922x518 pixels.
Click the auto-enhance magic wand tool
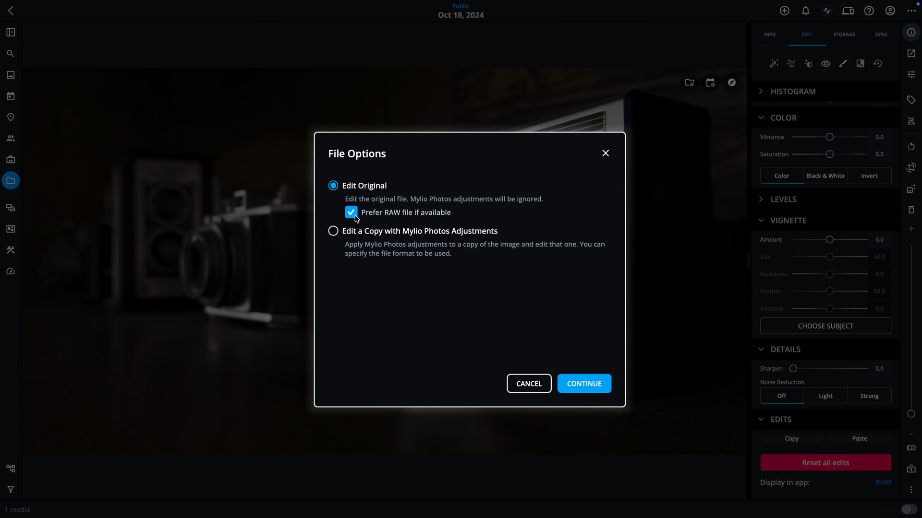coord(774,63)
